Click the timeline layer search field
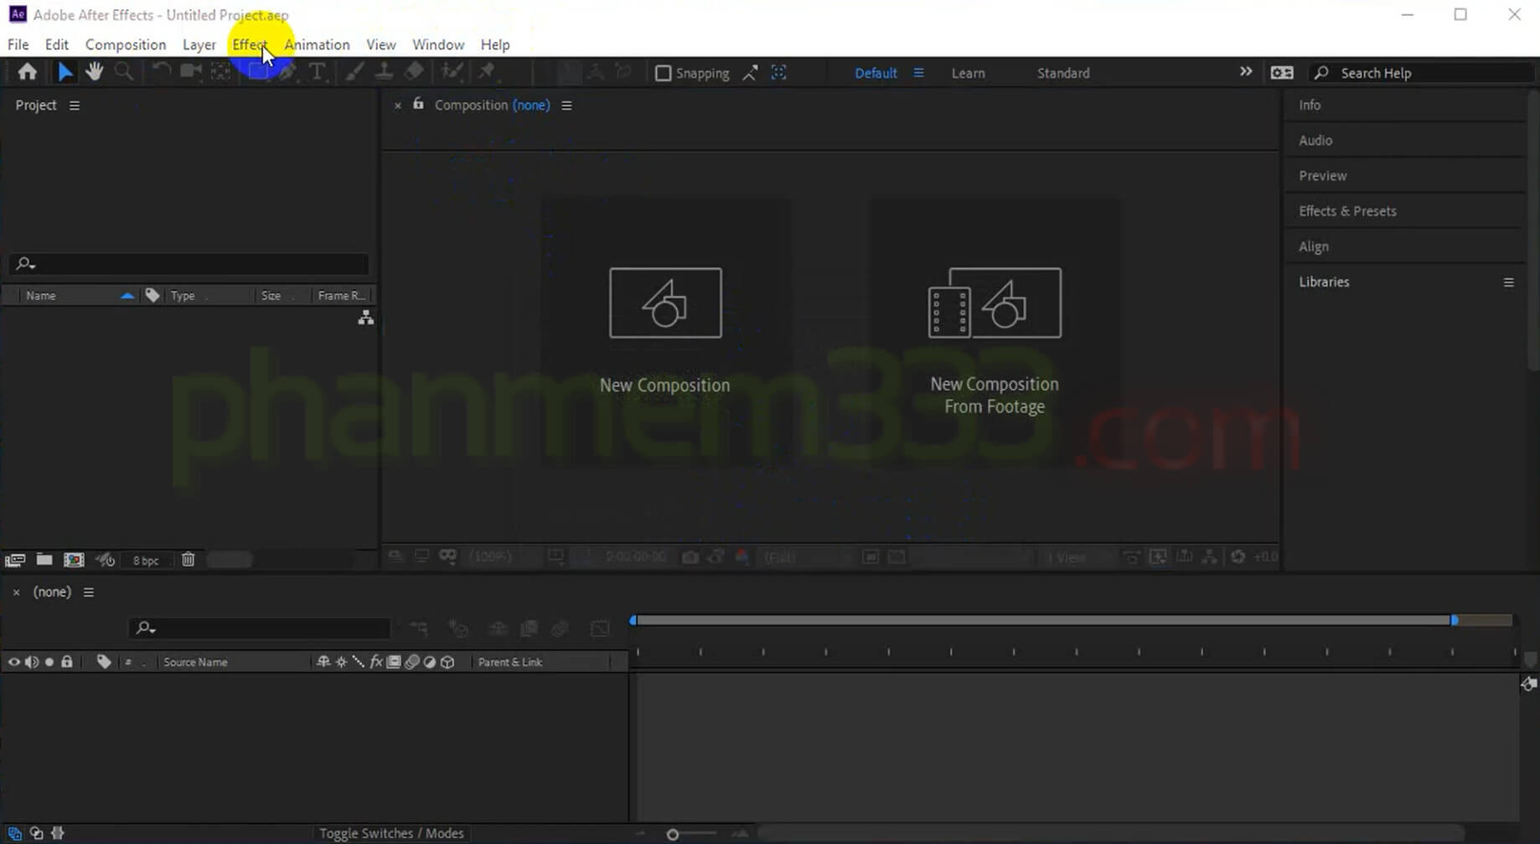Viewport: 1540px width, 844px height. point(260,628)
